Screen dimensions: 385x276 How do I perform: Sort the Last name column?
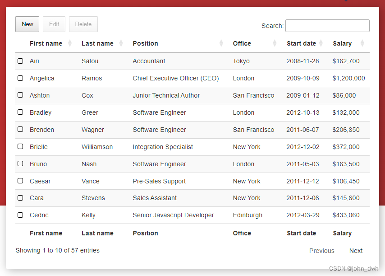pyautogui.click(x=97, y=43)
